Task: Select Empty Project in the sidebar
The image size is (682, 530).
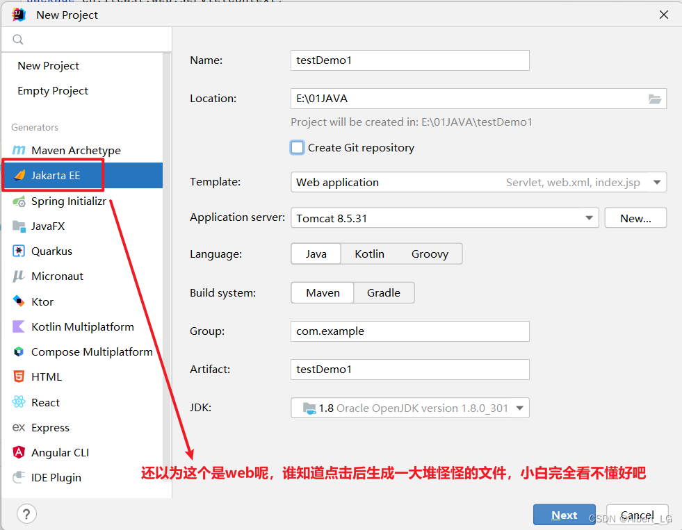Action: (x=53, y=91)
